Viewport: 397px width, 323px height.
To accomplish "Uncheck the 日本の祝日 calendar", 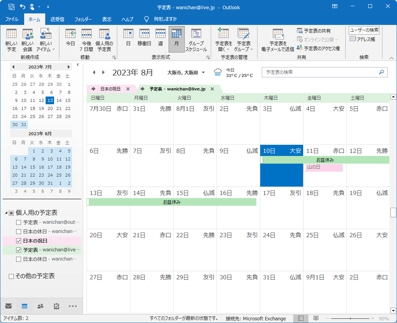I will [x=18, y=241].
